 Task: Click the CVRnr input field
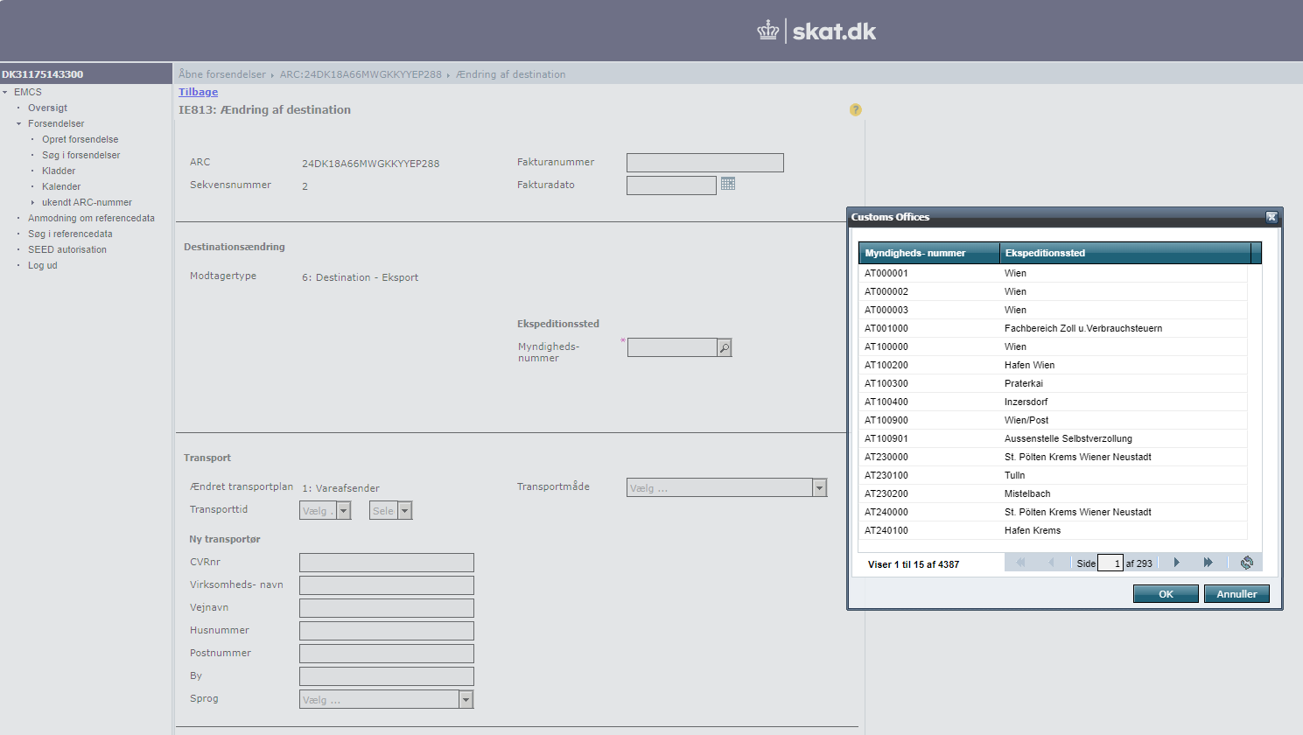pos(386,563)
